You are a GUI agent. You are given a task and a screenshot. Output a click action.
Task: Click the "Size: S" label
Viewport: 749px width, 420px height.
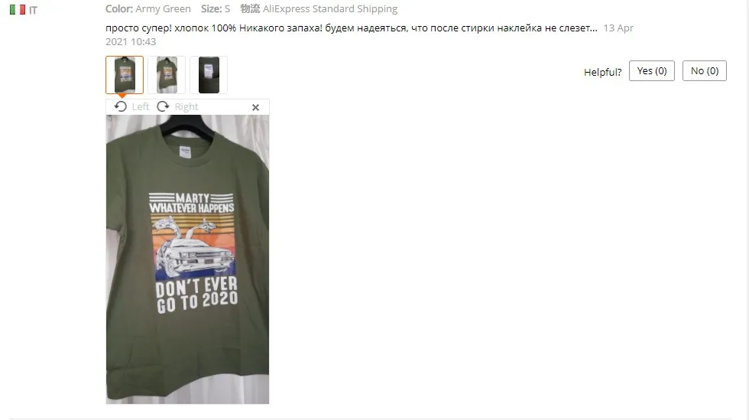tap(216, 8)
